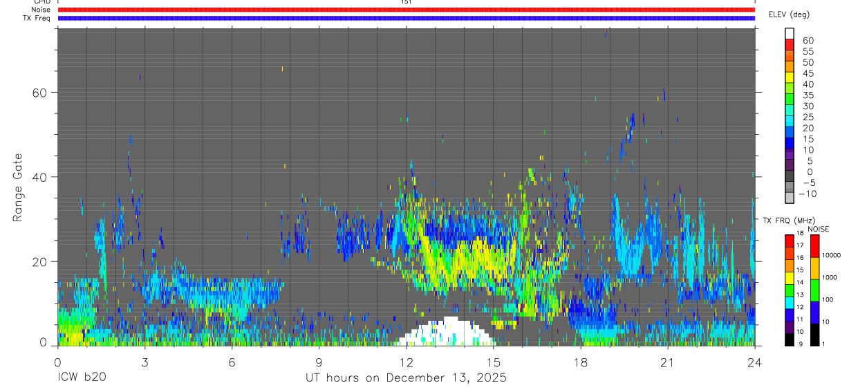Click the "Noise" label at top left
The width and height of the screenshot is (849, 392).
coord(41,10)
